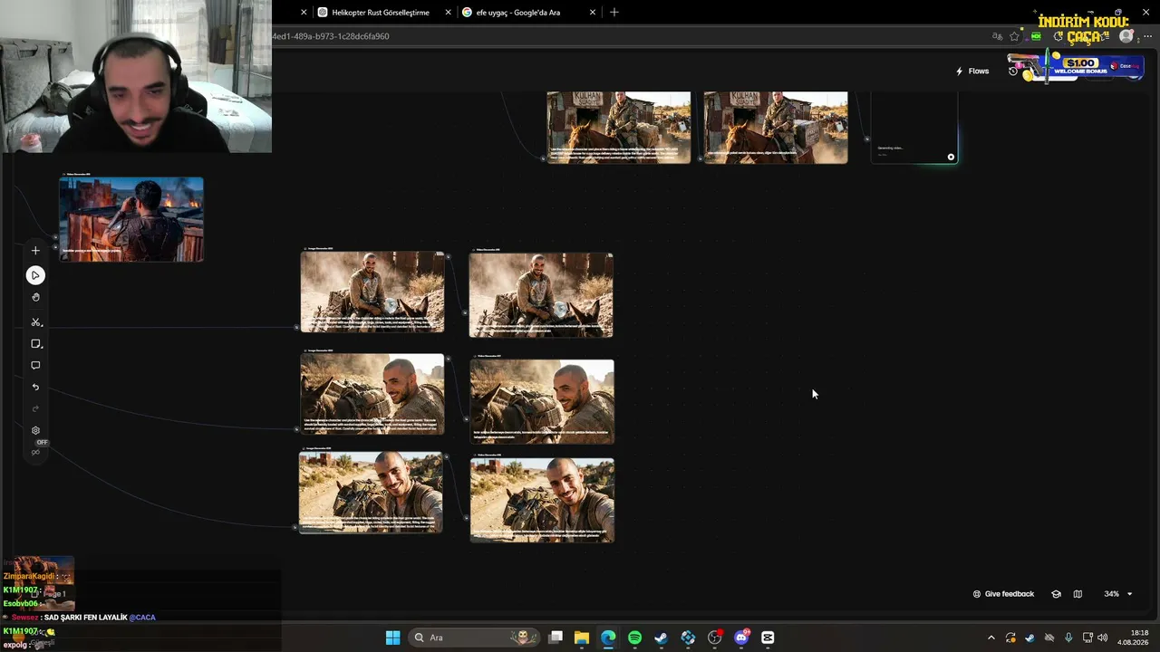This screenshot has width=1160, height=652.
Task: Open Discord from the taskbar
Action: pyautogui.click(x=741, y=638)
